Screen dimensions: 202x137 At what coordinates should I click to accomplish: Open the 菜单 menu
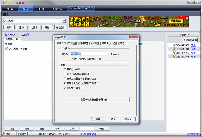pyautogui.click(x=19, y=3)
